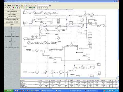Viewport: 123px width, 92px height.
Task: Click the New file toolbar icon
Action: (6, 5)
